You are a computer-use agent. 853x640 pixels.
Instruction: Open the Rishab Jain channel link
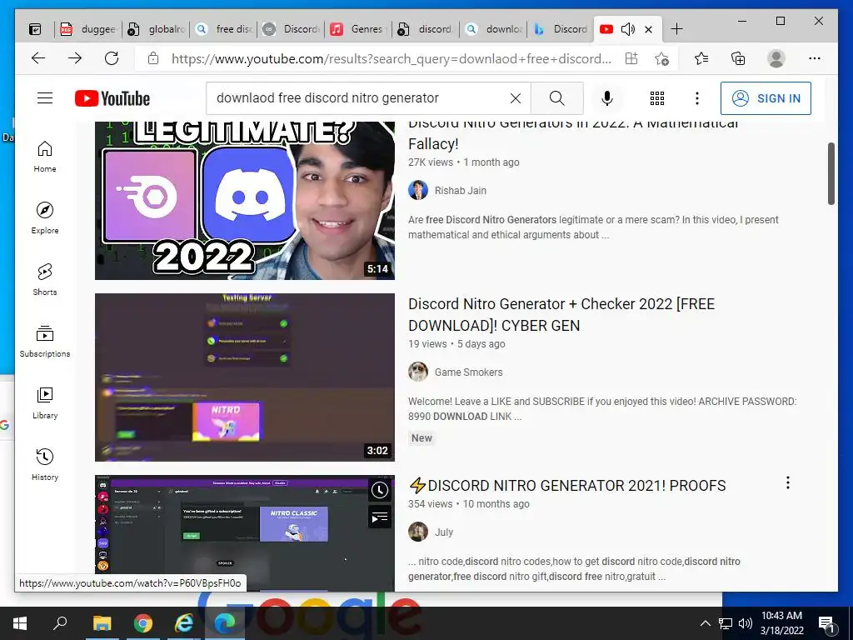coord(460,191)
